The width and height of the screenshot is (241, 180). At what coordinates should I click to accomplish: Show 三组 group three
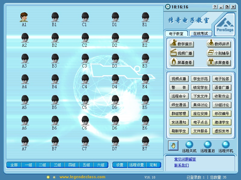tap(57, 165)
